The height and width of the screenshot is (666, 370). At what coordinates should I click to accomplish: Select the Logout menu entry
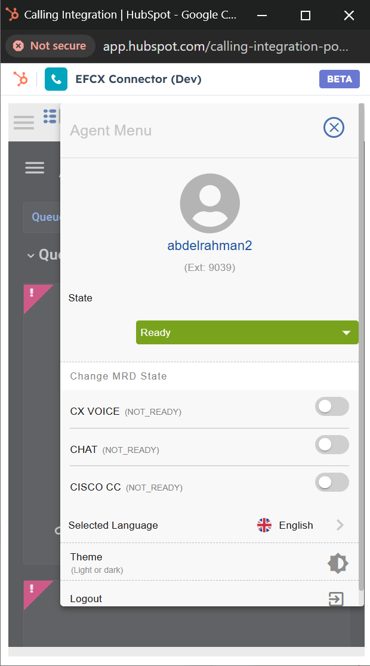87,599
